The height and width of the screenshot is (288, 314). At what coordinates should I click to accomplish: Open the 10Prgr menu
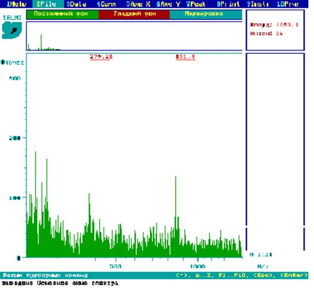click(x=288, y=4)
